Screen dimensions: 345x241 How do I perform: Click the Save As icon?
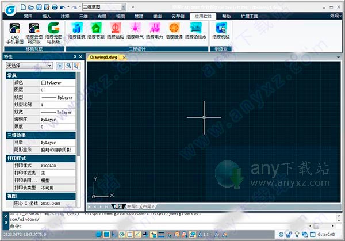coord(47,7)
